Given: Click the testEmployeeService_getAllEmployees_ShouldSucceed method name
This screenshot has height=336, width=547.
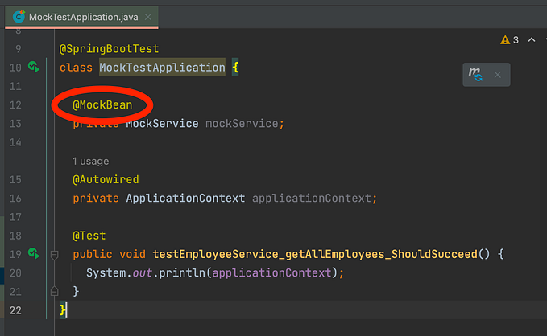Looking at the screenshot, I should tap(315, 254).
